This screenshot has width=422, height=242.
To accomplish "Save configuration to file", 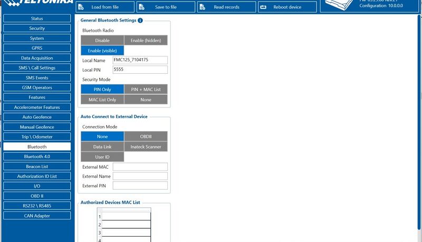I will click(166, 7).
